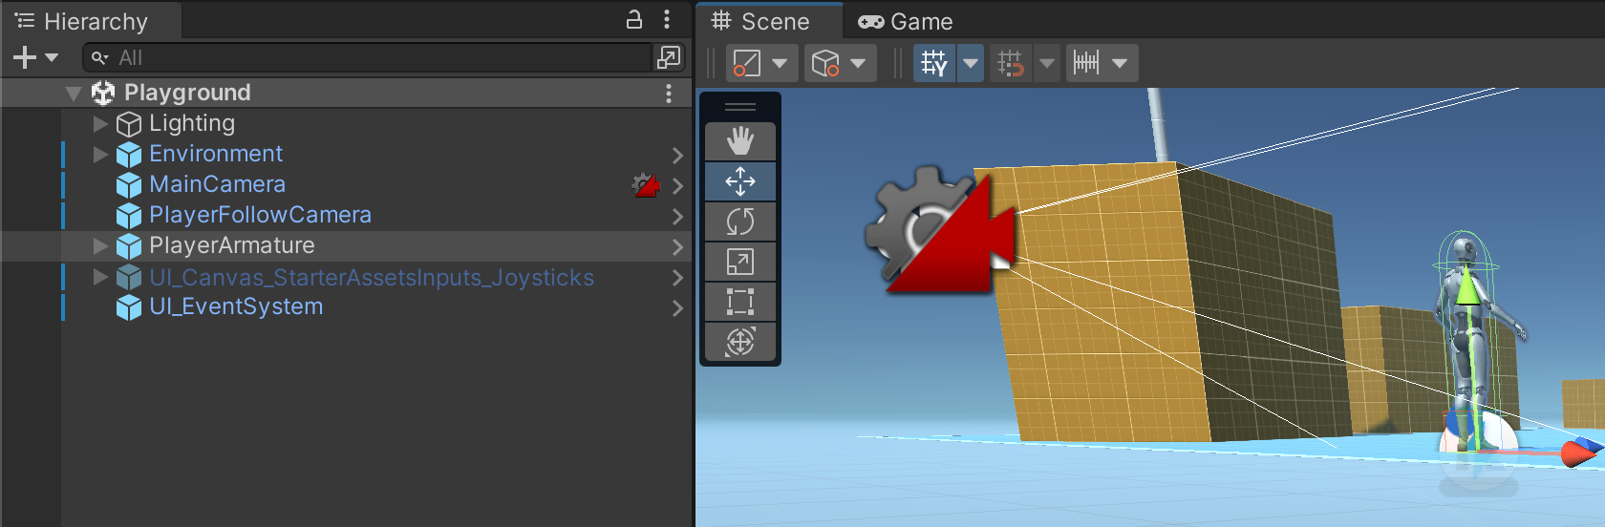Viewport: 1605px width, 527px height.
Task: Expand the Environment object children
Action: [100, 154]
